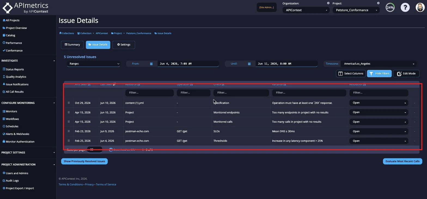The width and height of the screenshot is (427, 199).
Task: Click the Operation column filter field
Action: point(194,93)
